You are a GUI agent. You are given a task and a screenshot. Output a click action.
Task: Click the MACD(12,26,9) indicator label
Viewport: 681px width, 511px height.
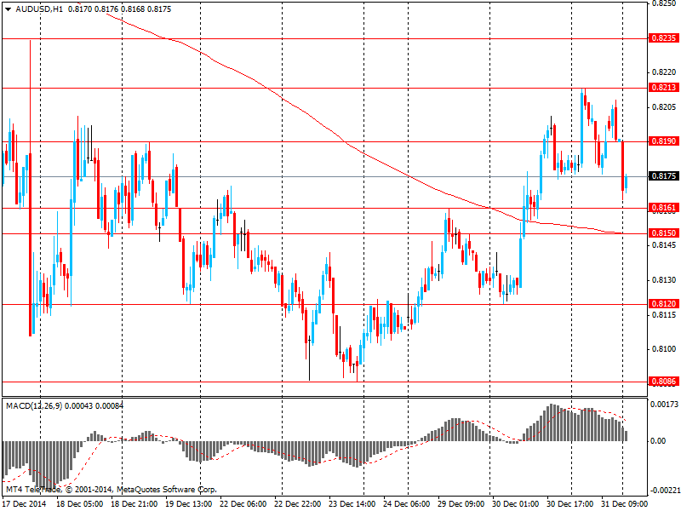[x=34, y=406]
